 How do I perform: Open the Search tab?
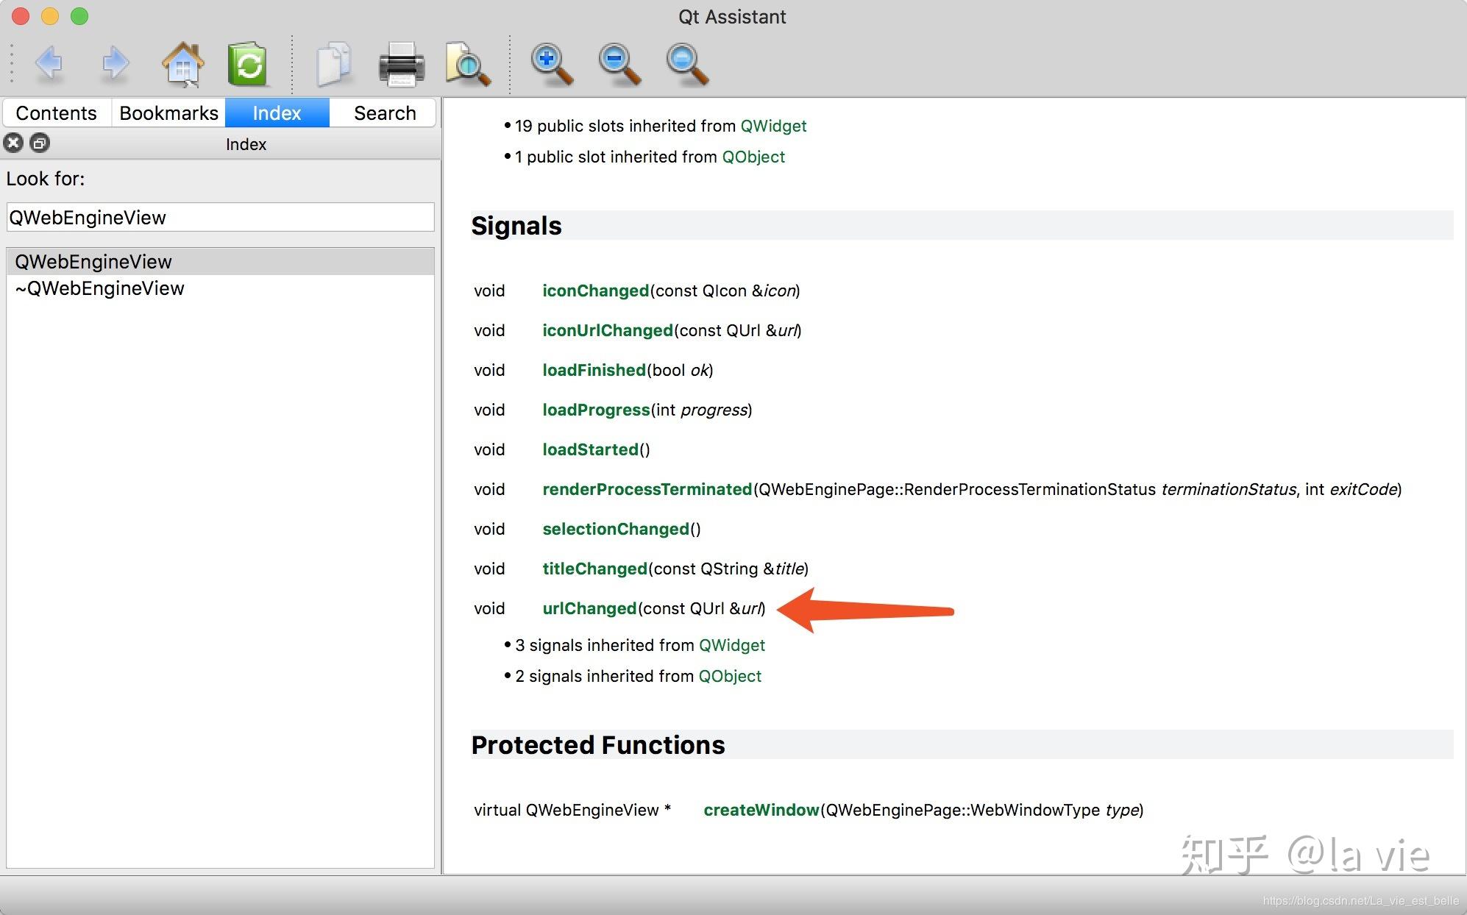pyautogui.click(x=385, y=113)
